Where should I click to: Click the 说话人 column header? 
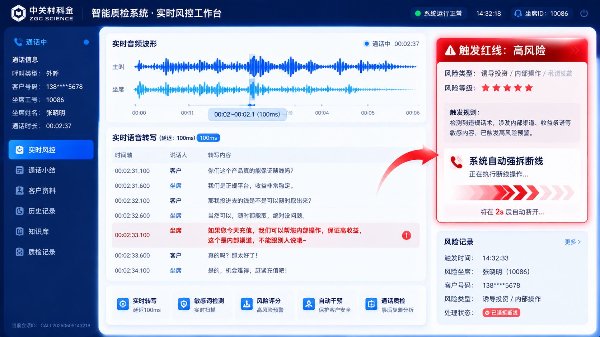(178, 155)
